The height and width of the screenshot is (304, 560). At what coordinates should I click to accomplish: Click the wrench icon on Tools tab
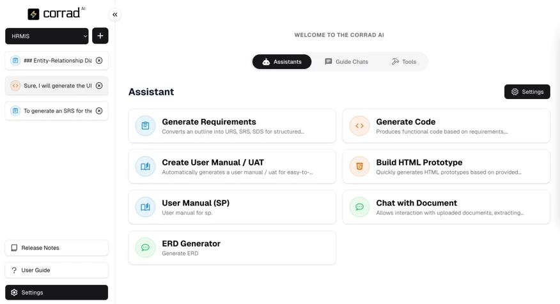(x=395, y=62)
